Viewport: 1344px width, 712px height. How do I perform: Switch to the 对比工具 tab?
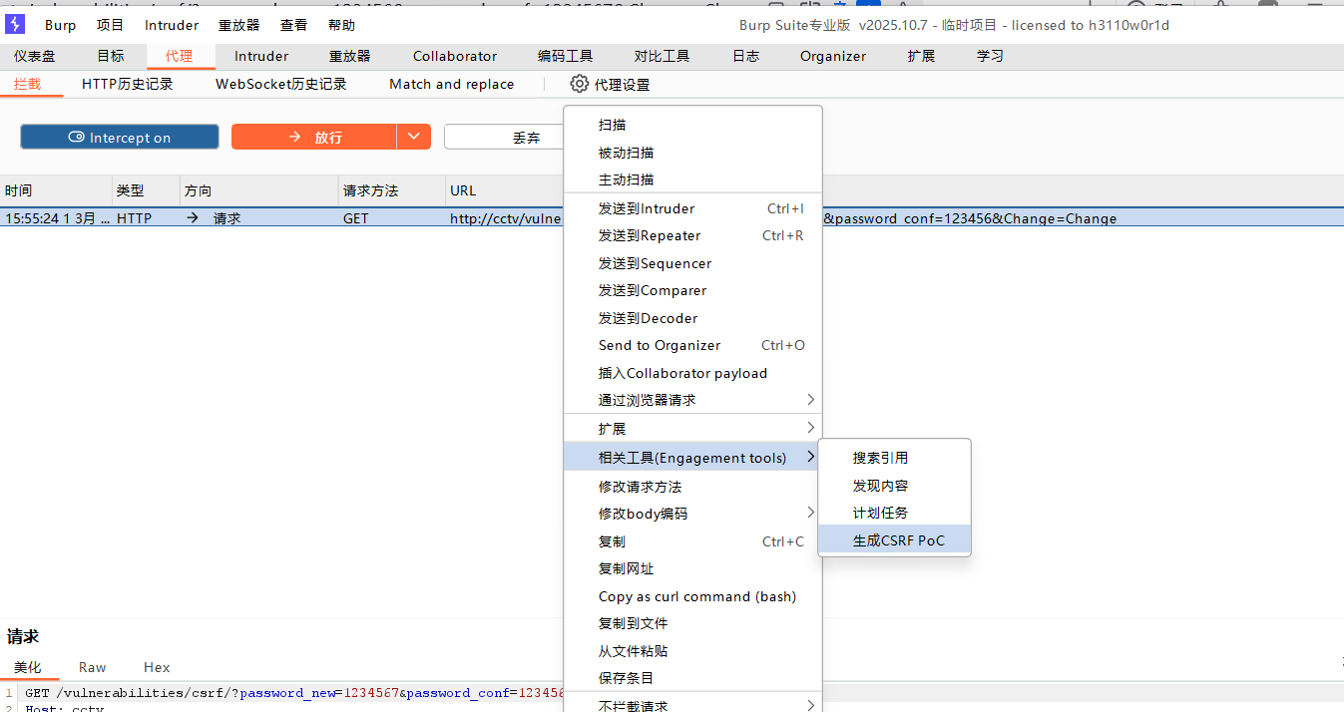coord(662,56)
